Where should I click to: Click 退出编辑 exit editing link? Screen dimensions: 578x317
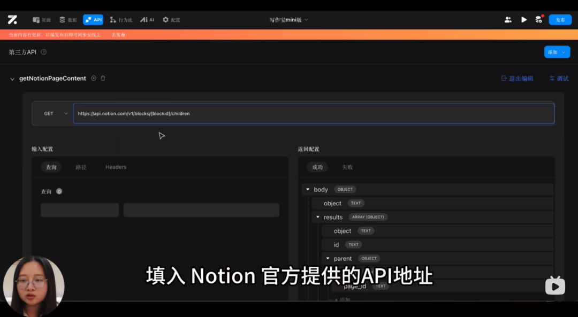coord(517,79)
